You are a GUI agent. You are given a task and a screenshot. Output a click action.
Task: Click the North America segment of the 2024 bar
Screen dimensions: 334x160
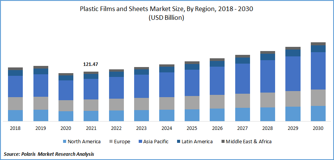pos(167,115)
